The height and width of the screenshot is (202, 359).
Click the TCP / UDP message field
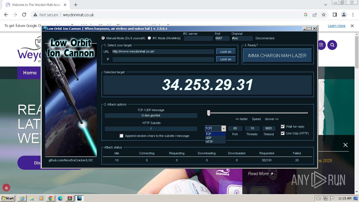coord(151,115)
